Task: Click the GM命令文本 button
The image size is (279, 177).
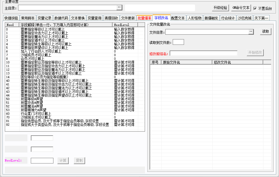Action: pos(241,8)
